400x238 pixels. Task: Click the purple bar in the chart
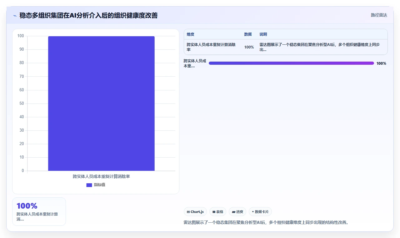101,104
